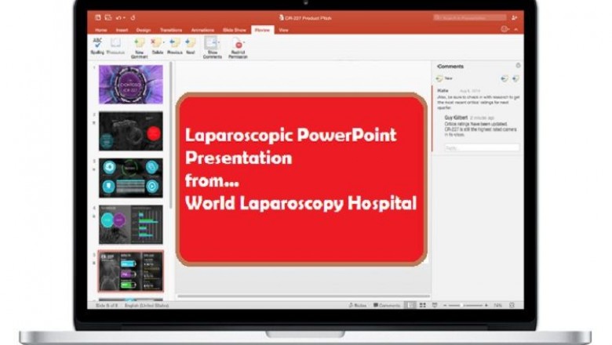The height and width of the screenshot is (345, 612).
Task: Select slide 2 thumbnail with red circle
Action: click(131, 131)
